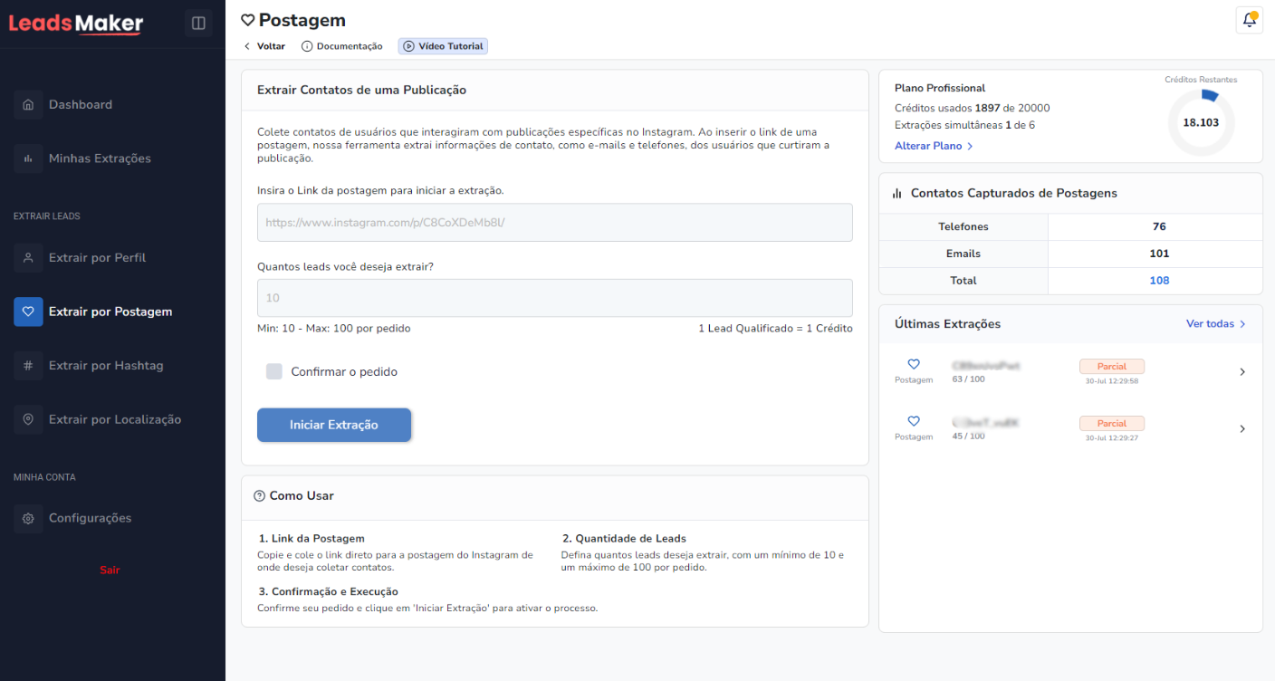Viewport: 1275px width, 681px height.
Task: Open the notifications bell
Action: click(1249, 18)
